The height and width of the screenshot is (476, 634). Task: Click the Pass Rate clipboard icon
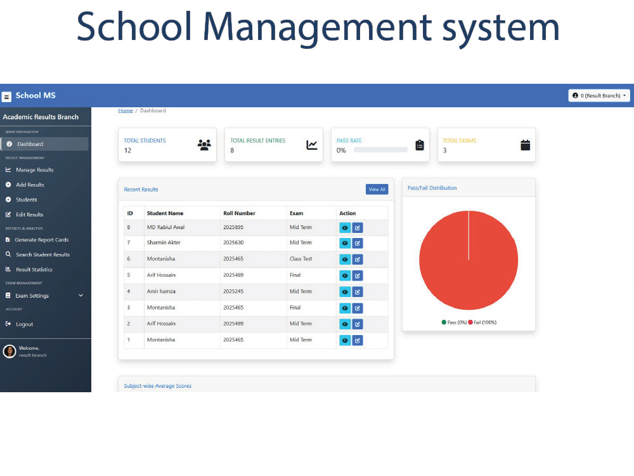(x=420, y=145)
